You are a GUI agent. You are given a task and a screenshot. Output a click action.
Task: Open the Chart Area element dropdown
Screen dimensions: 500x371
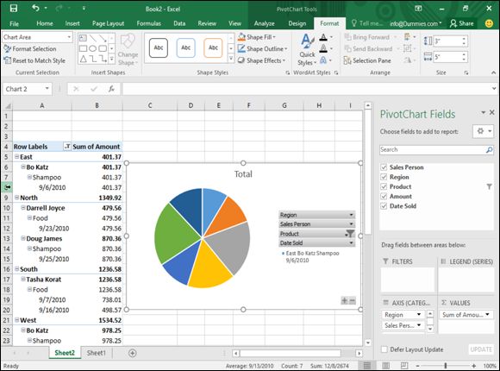click(69, 37)
